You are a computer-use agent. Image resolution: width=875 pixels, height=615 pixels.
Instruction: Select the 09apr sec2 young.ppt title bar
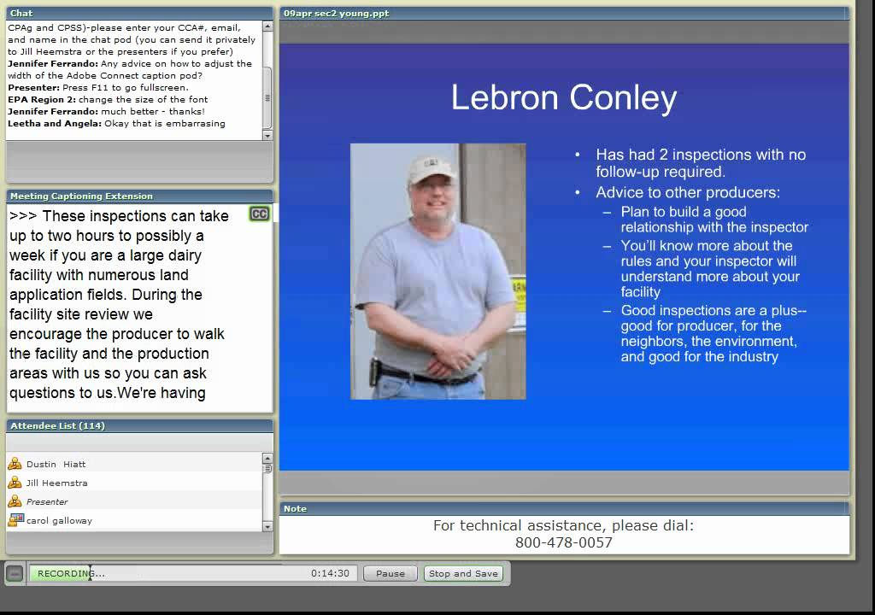[x=564, y=14]
